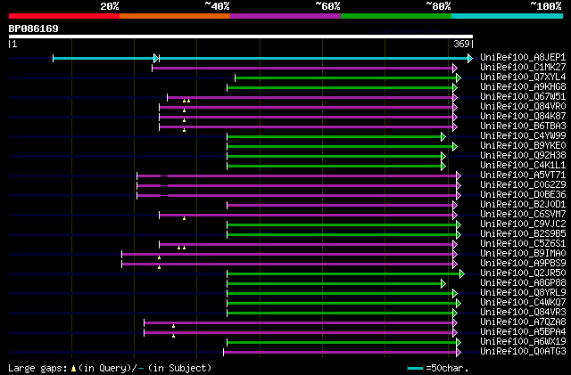The height and width of the screenshot is (375, 571).
Task: Click the yellow query gap markers under Q67W51
Action: point(186,101)
